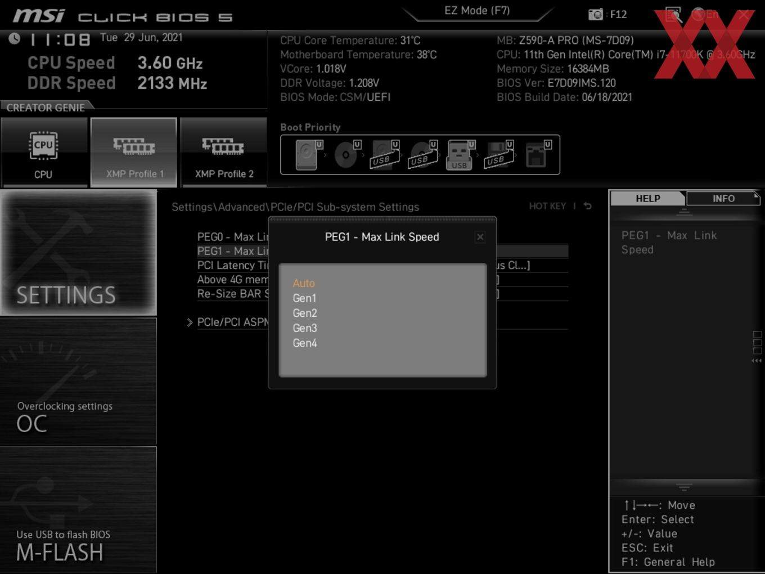Click the breadcrumb path Settings\Advanced\PCIe/PCI Sub-system Settings

tap(295, 207)
